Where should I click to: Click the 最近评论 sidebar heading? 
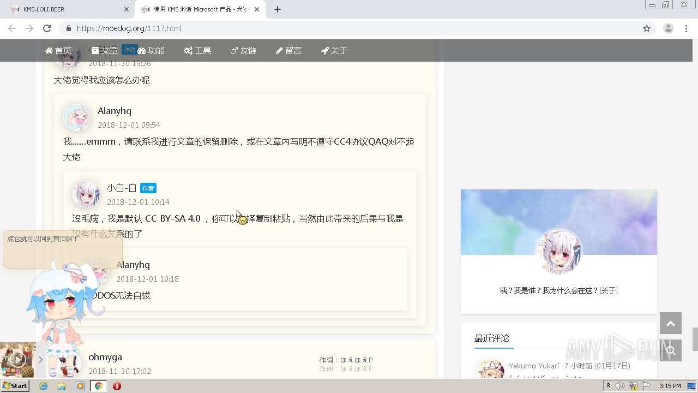tap(492, 338)
